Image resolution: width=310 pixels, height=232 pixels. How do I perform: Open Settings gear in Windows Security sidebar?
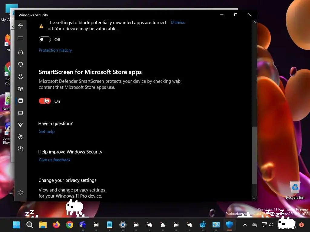coord(21,192)
